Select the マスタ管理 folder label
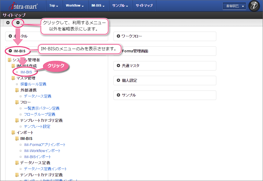 point(26,78)
